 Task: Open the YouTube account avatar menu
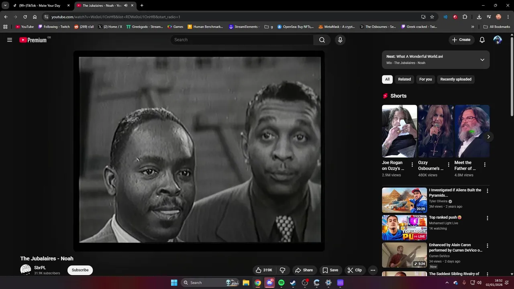pos(498,40)
